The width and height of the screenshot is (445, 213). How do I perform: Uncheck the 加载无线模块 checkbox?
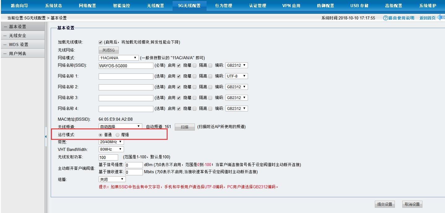(x=100, y=42)
